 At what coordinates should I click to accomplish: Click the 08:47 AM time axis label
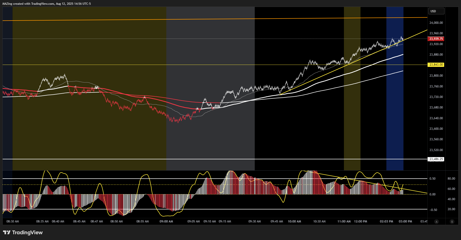point(97,221)
